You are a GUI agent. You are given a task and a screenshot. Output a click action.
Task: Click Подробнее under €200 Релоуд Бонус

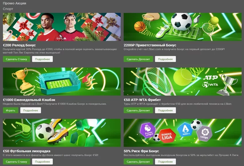43,59
